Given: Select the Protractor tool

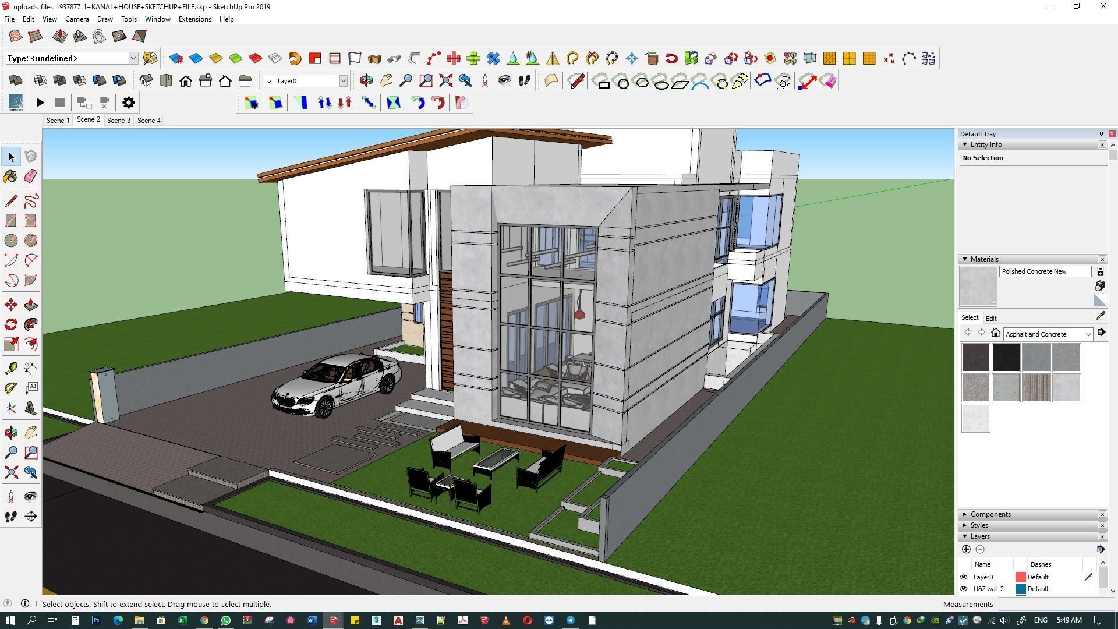Looking at the screenshot, I should pyautogui.click(x=11, y=388).
